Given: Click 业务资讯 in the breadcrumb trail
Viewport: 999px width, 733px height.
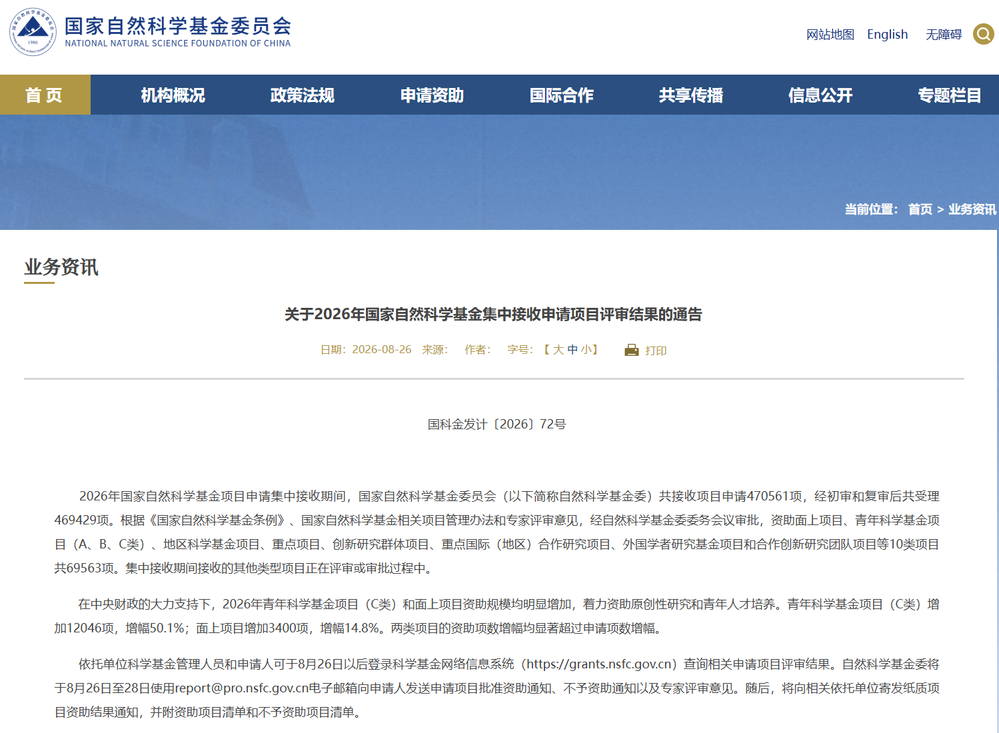Looking at the screenshot, I should [972, 209].
